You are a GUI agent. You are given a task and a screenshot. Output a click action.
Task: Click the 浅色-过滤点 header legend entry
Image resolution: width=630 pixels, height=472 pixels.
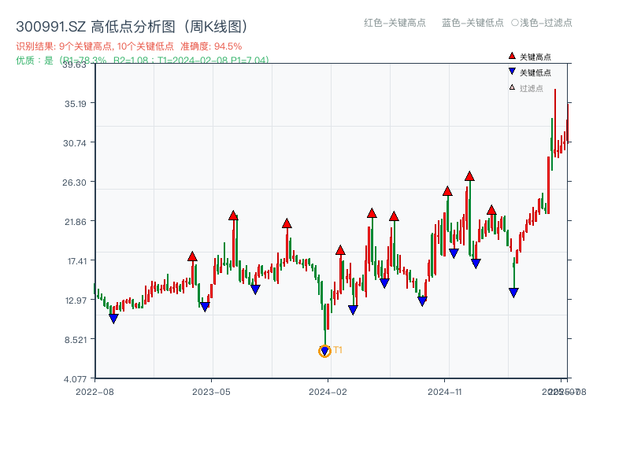click(x=542, y=23)
